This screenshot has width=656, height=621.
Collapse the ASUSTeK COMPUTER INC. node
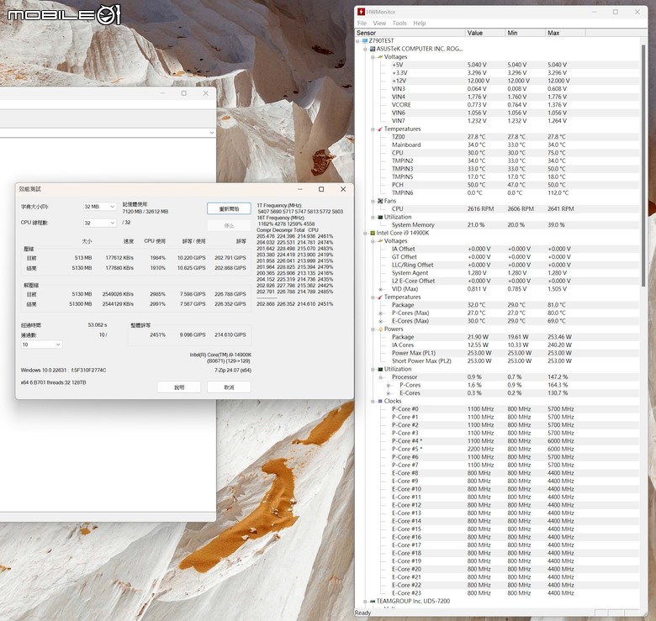[365, 49]
